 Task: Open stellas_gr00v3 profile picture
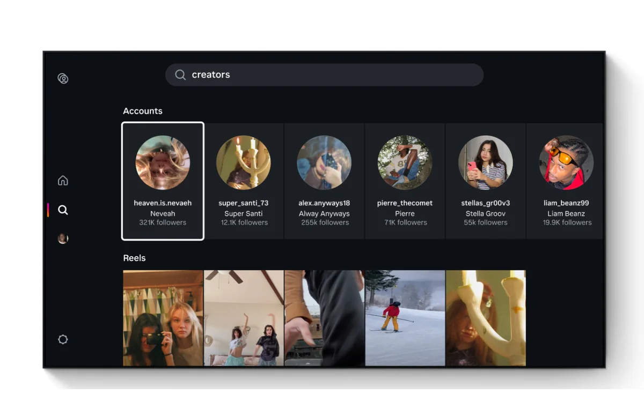[486, 162]
